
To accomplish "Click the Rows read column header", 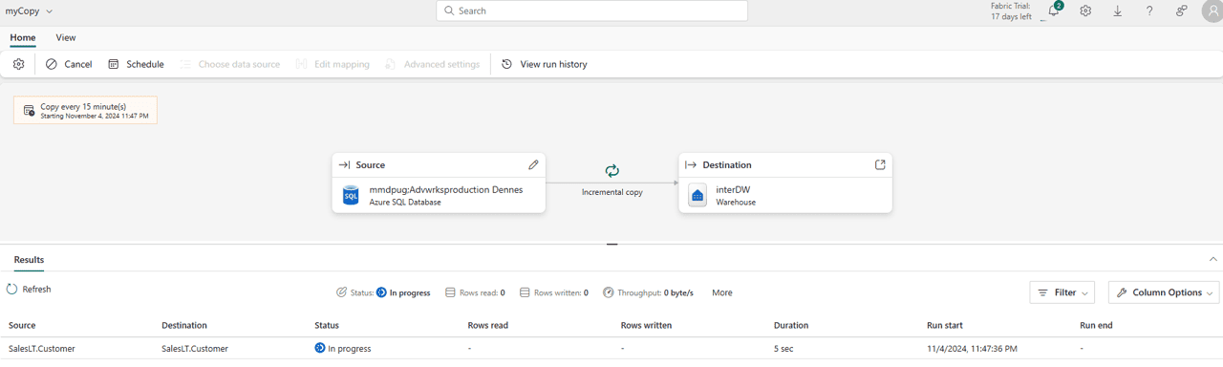I will pyautogui.click(x=488, y=326).
